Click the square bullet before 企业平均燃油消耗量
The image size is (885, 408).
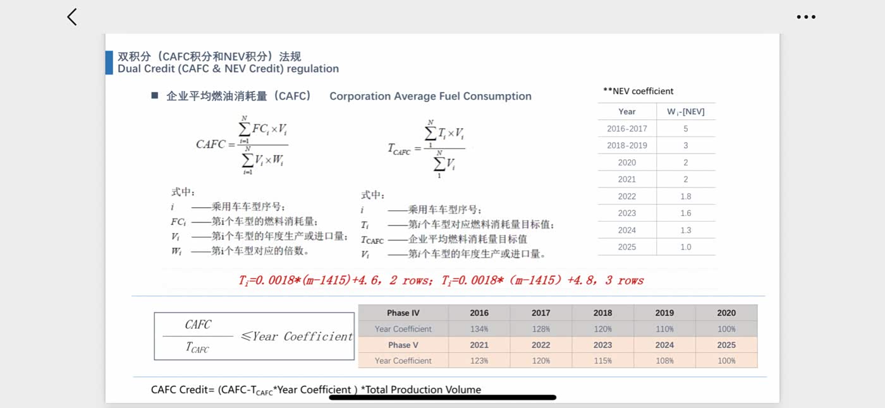point(154,95)
